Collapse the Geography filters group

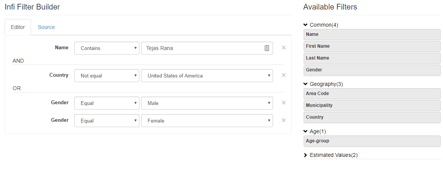(306, 84)
